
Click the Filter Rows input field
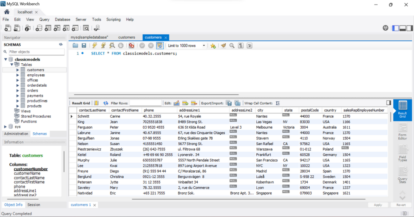click(145, 103)
